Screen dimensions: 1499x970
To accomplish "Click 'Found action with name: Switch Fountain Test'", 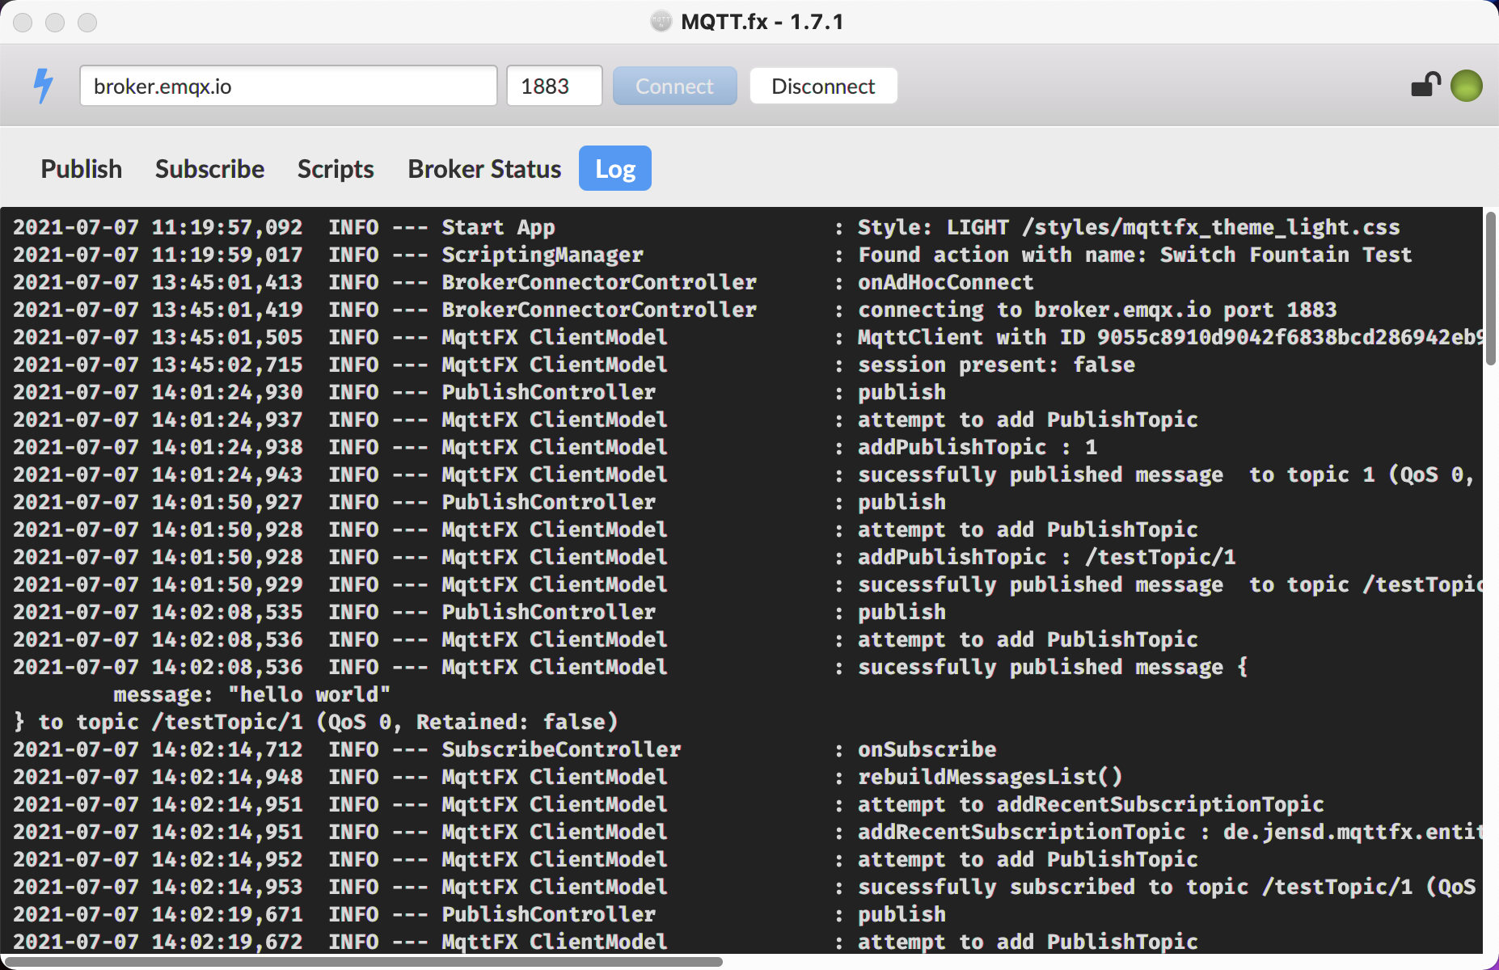I will [1135, 255].
